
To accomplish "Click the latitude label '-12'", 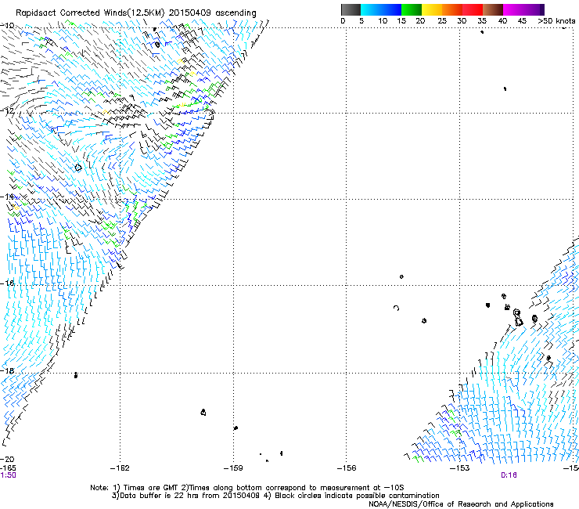I will 7,111.
